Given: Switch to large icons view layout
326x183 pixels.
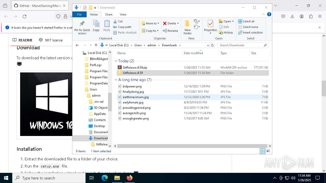Looking at the screenshot, I should point(268,151).
